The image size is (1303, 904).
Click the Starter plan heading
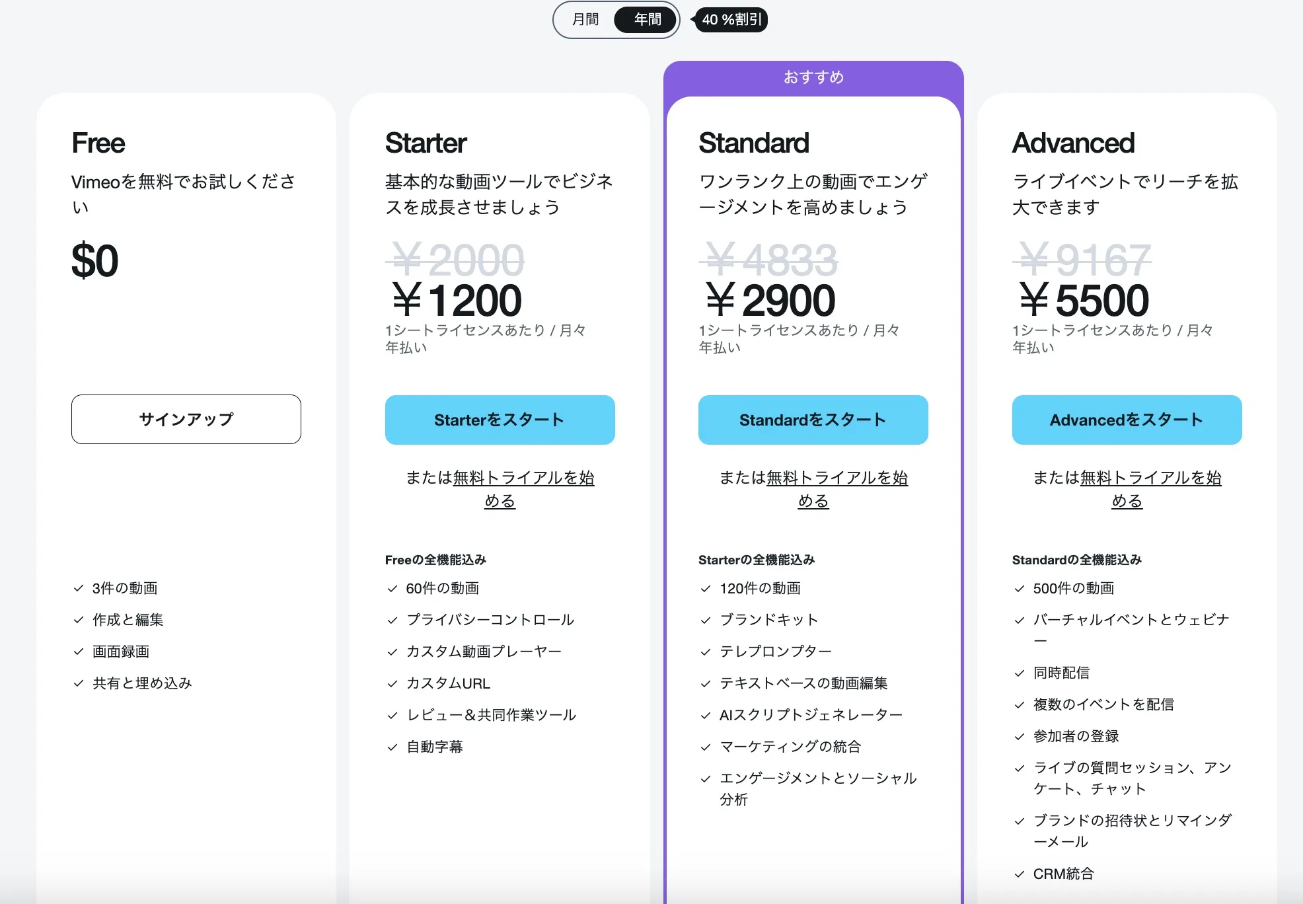426,143
